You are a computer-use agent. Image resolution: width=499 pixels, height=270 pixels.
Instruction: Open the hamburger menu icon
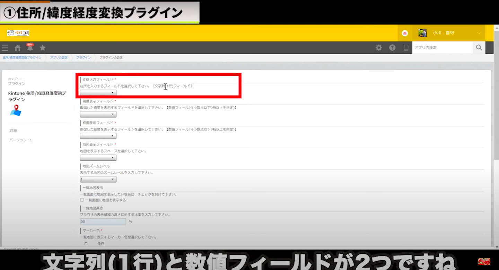pos(5,48)
